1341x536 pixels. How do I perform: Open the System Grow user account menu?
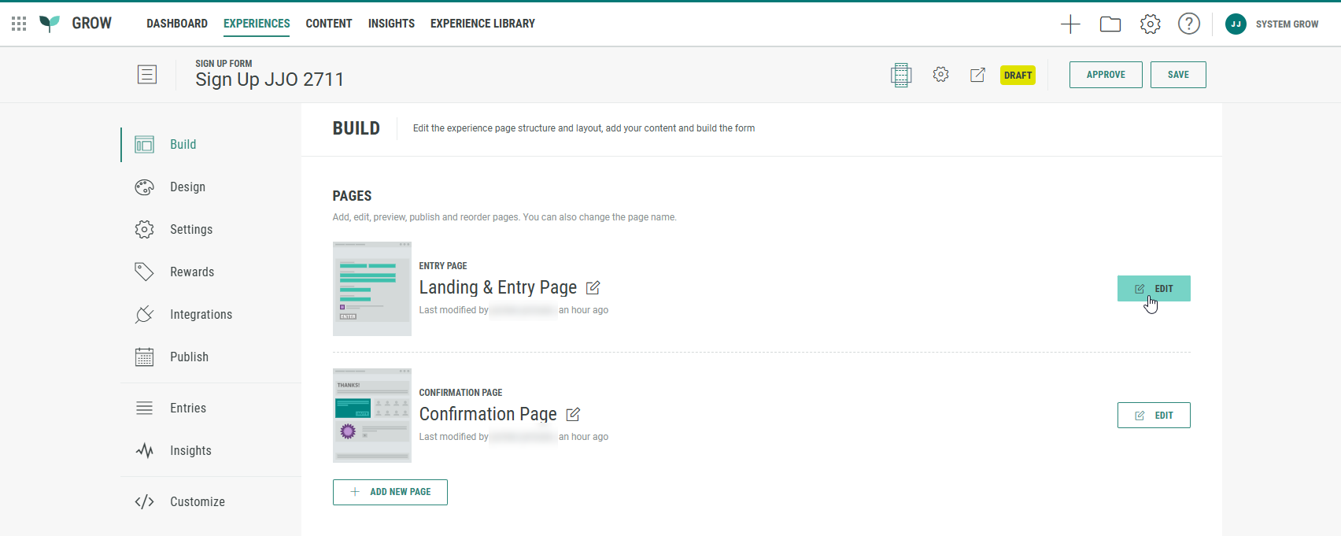[x=1272, y=24]
